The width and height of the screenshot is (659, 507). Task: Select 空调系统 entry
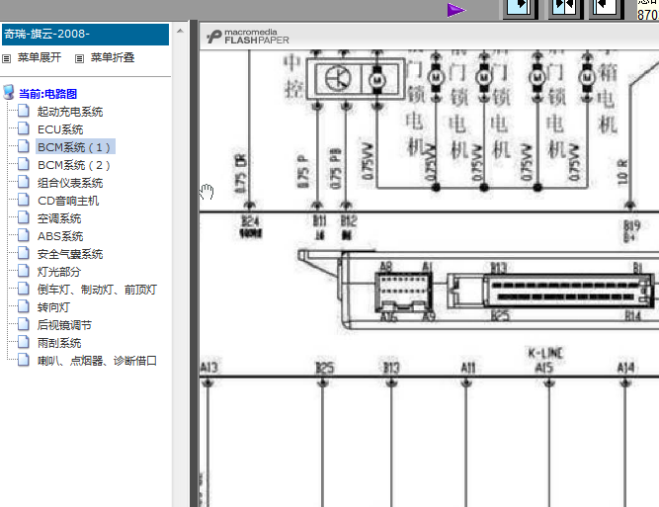pos(59,218)
